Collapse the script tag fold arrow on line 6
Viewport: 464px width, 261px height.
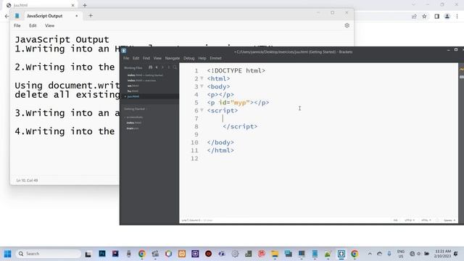coord(202,110)
